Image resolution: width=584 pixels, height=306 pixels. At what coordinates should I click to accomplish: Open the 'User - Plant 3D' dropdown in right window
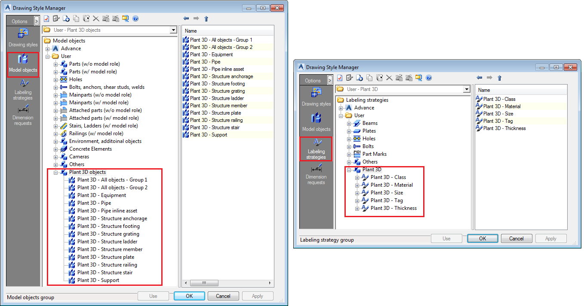click(x=467, y=89)
